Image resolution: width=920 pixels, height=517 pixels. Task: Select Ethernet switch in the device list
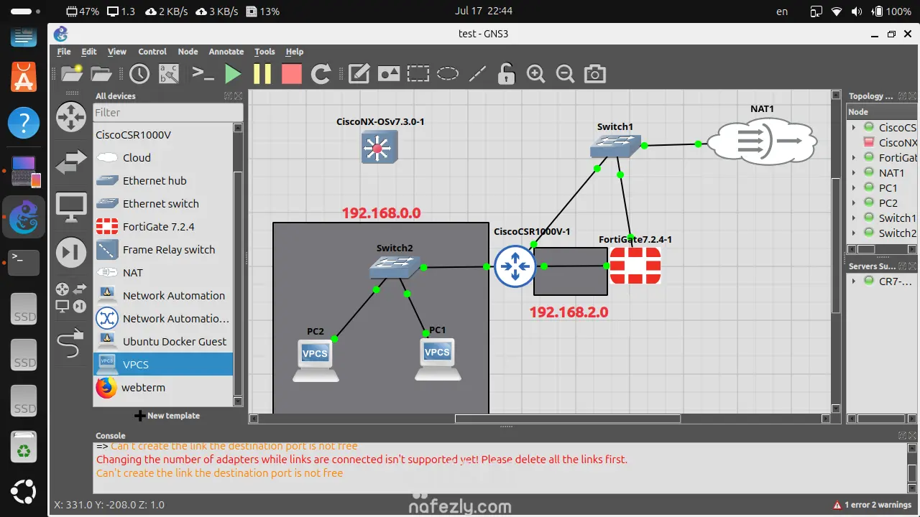[163, 204]
